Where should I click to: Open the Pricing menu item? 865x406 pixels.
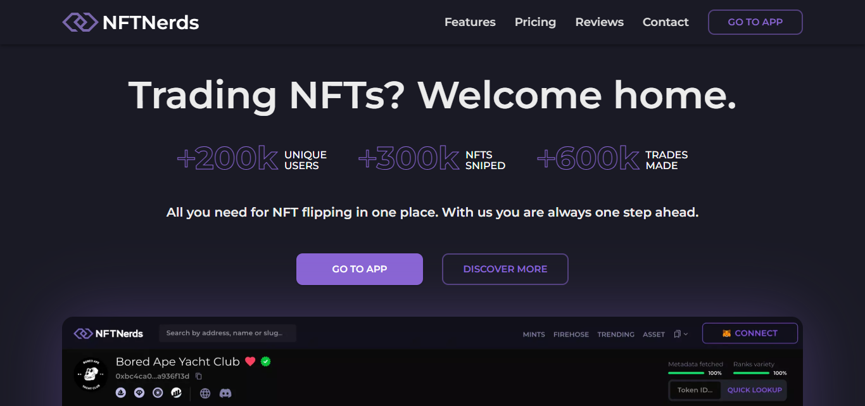coord(535,22)
